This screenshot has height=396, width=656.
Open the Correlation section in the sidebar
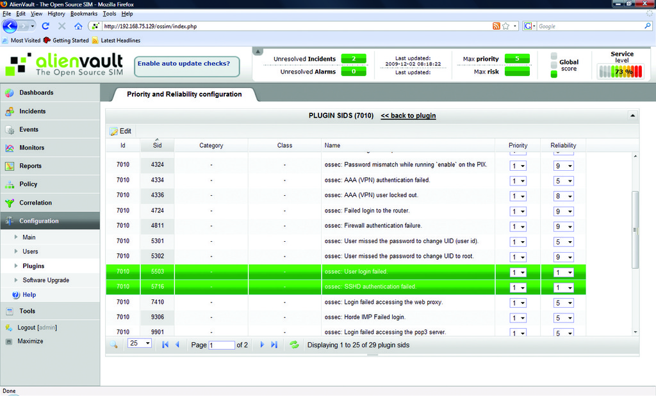[35, 203]
